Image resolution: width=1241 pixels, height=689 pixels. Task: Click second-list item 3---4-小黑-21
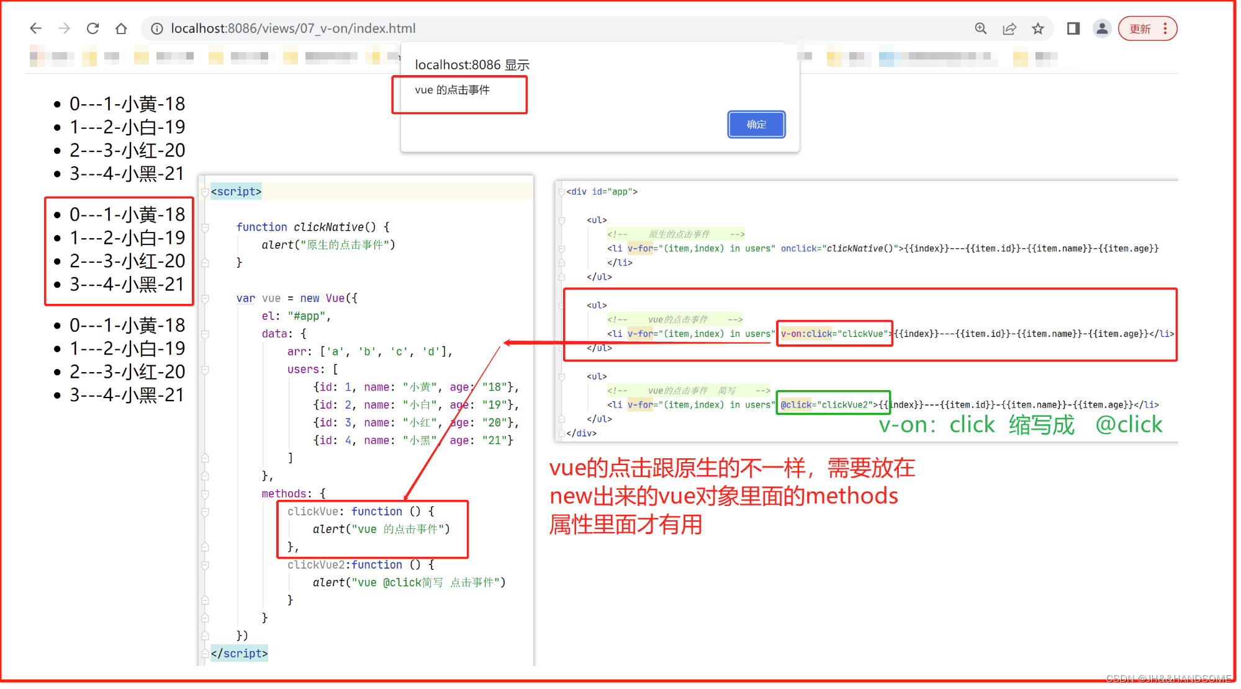pyautogui.click(x=127, y=285)
